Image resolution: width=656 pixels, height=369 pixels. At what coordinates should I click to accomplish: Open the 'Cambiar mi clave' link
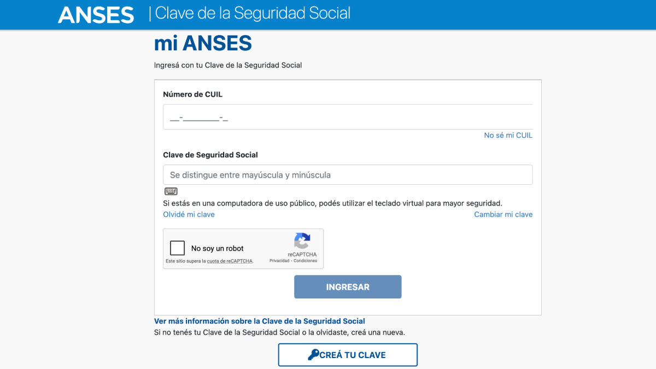point(503,214)
